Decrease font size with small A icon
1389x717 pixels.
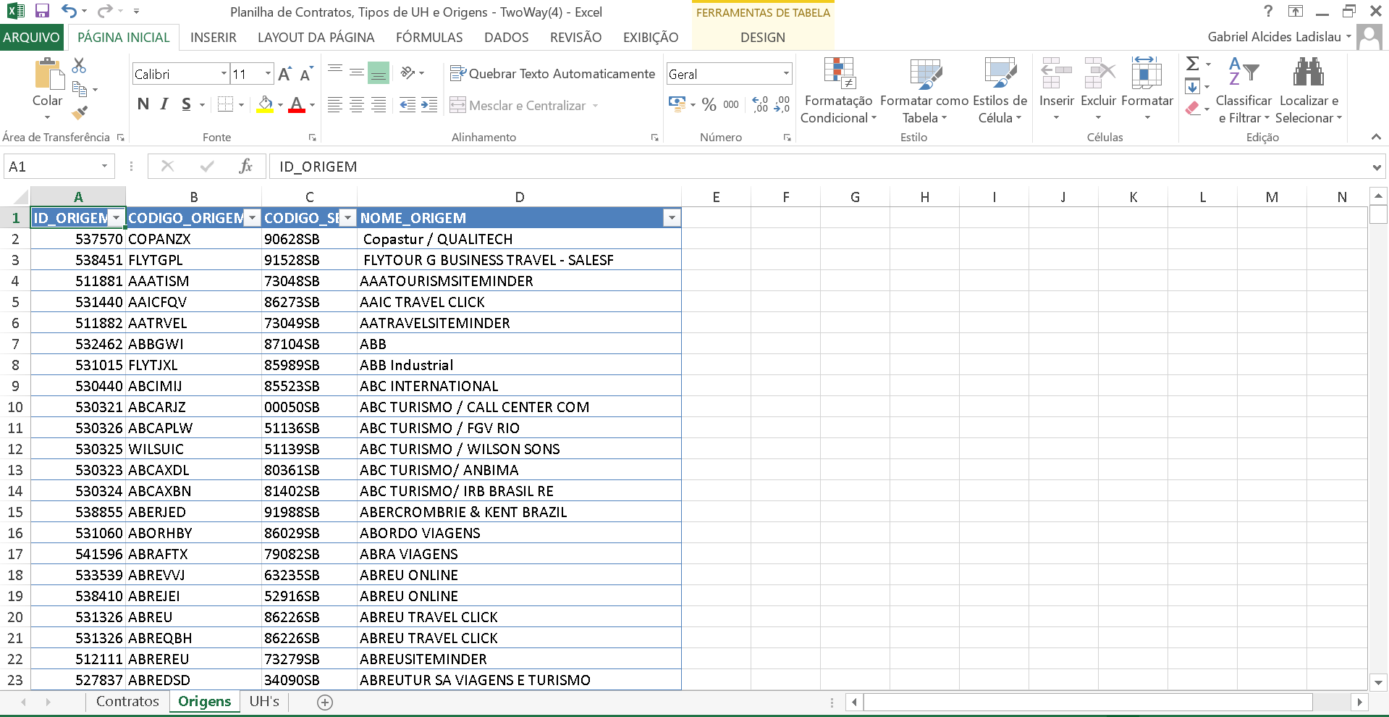[306, 74]
